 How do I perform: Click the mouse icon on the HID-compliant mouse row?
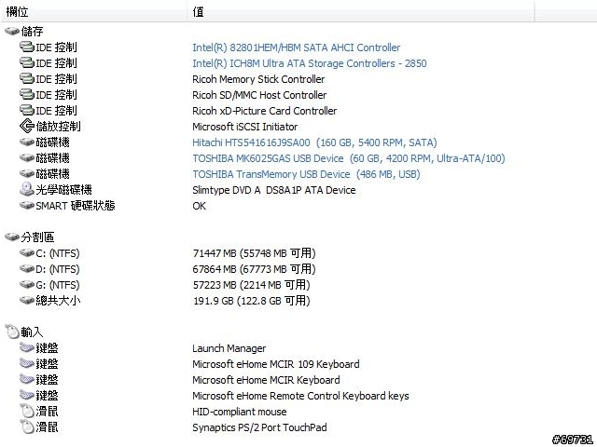click(x=27, y=411)
